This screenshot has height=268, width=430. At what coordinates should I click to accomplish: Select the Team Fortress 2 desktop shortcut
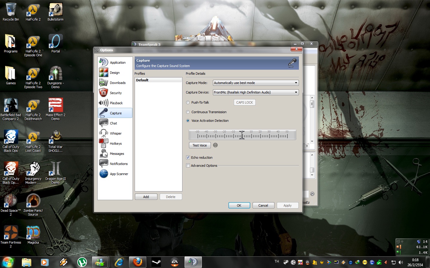tap(11, 236)
